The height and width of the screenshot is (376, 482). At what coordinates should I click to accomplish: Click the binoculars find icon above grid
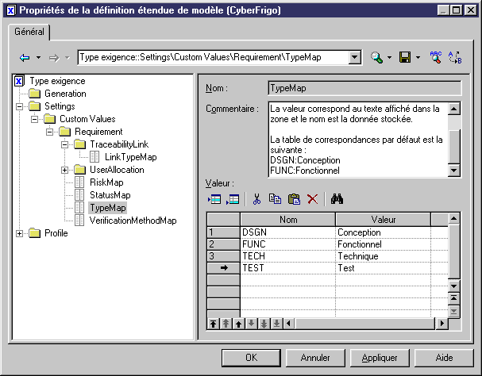pyautogui.click(x=336, y=199)
